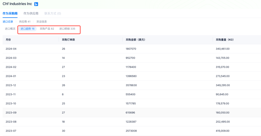The image size is (261, 136).
Task: Click the 采购金额（美元） column header
Action: click(134, 40)
